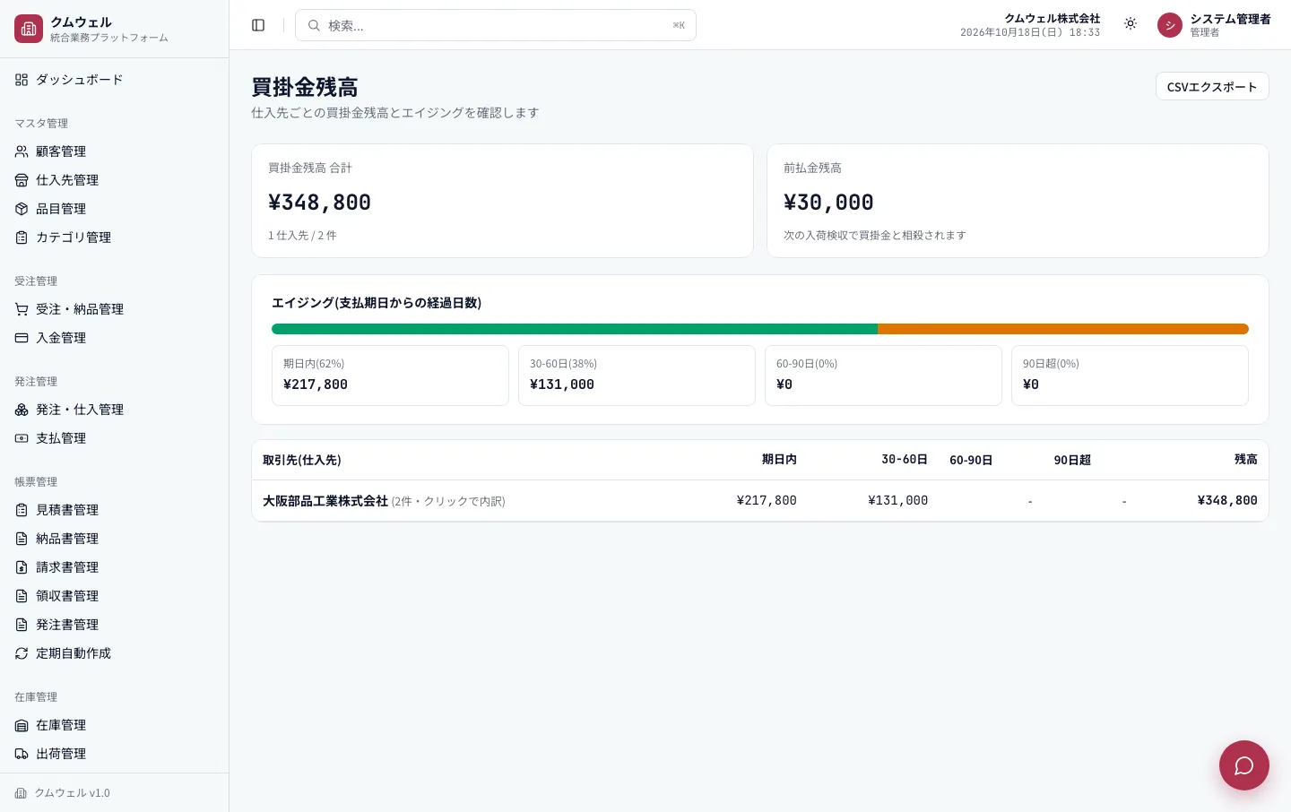Click the orange 30-60日 aging bar segment
Image resolution: width=1291 pixels, height=812 pixels.
pos(1063,329)
